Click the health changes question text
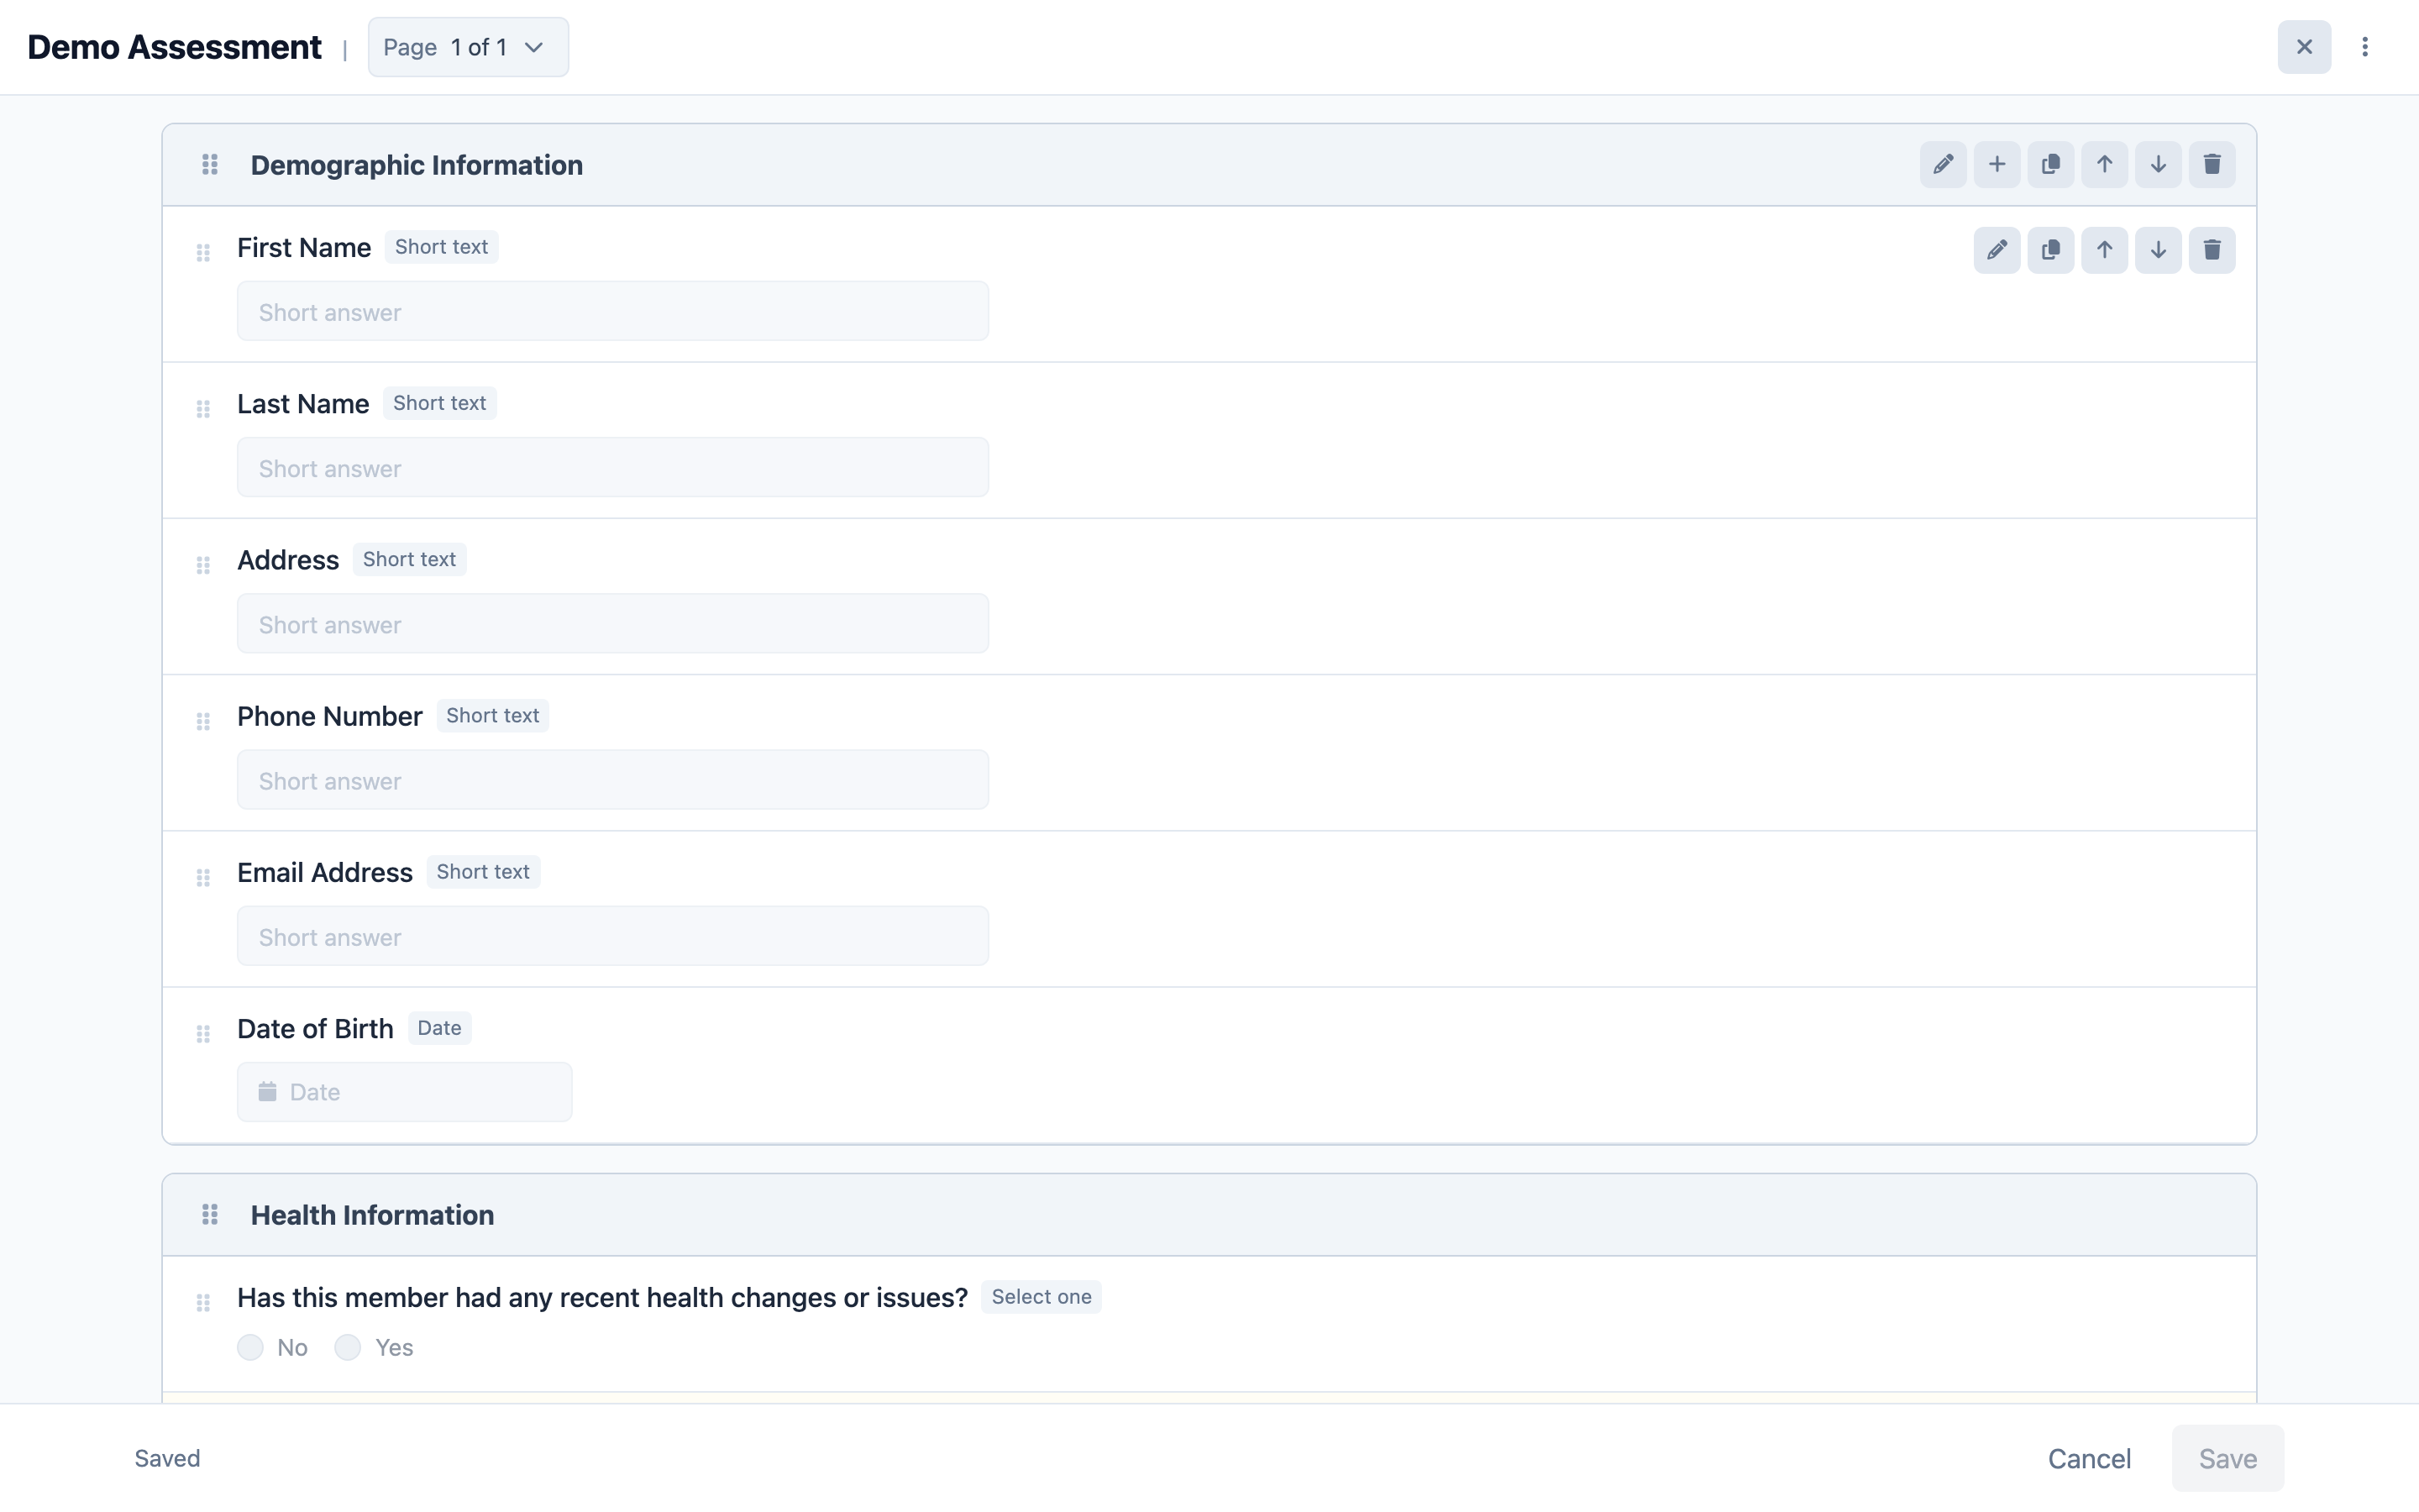The height and width of the screenshot is (1512, 2419). pos(601,1297)
